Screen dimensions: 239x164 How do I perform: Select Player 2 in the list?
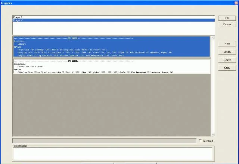(114, 20)
